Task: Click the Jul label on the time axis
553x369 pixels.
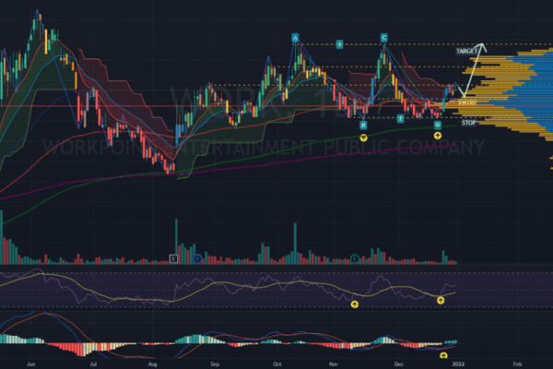Action: click(93, 364)
